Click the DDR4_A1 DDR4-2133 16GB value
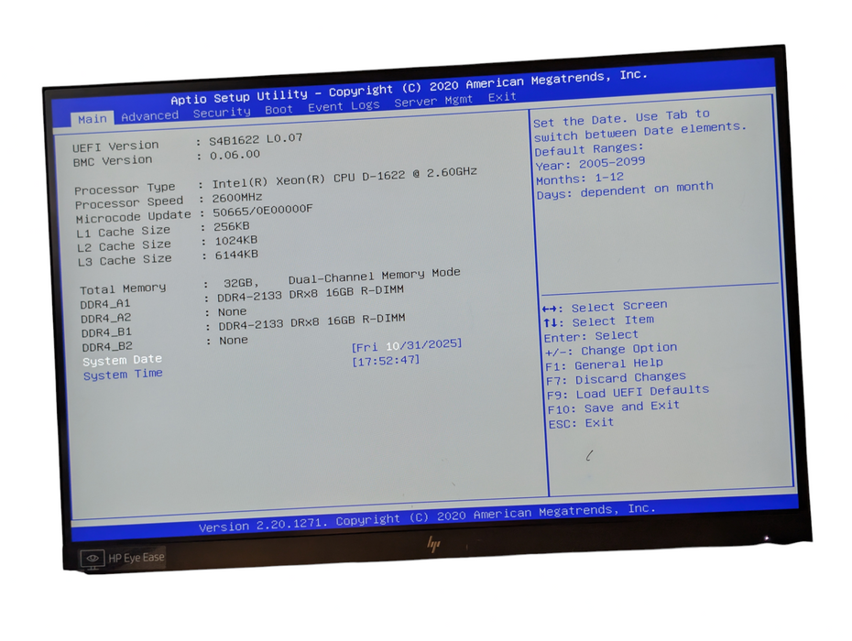Image resolution: width=852 pixels, height=641 pixels. pos(311,294)
